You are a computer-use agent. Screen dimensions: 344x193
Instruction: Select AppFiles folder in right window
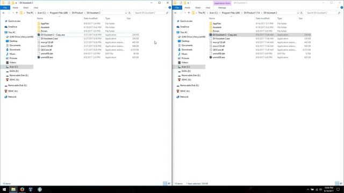pyautogui.click(x=217, y=24)
